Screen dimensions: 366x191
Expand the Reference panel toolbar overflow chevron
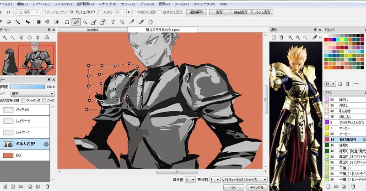click(320, 37)
